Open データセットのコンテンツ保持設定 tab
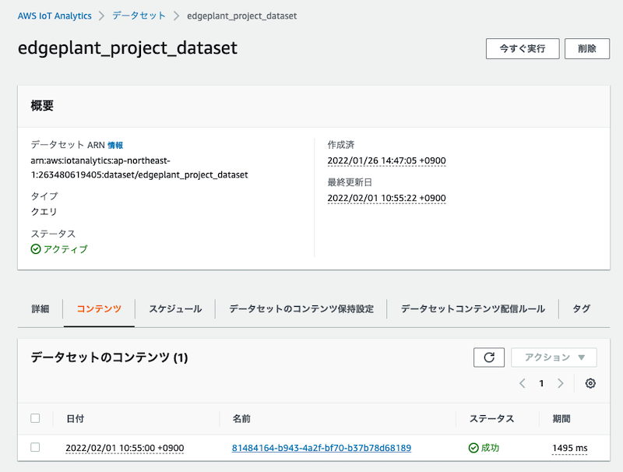Screen dimensions: 623x472 pyautogui.click(x=301, y=308)
